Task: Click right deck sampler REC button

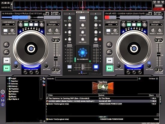Action: click(x=108, y=31)
